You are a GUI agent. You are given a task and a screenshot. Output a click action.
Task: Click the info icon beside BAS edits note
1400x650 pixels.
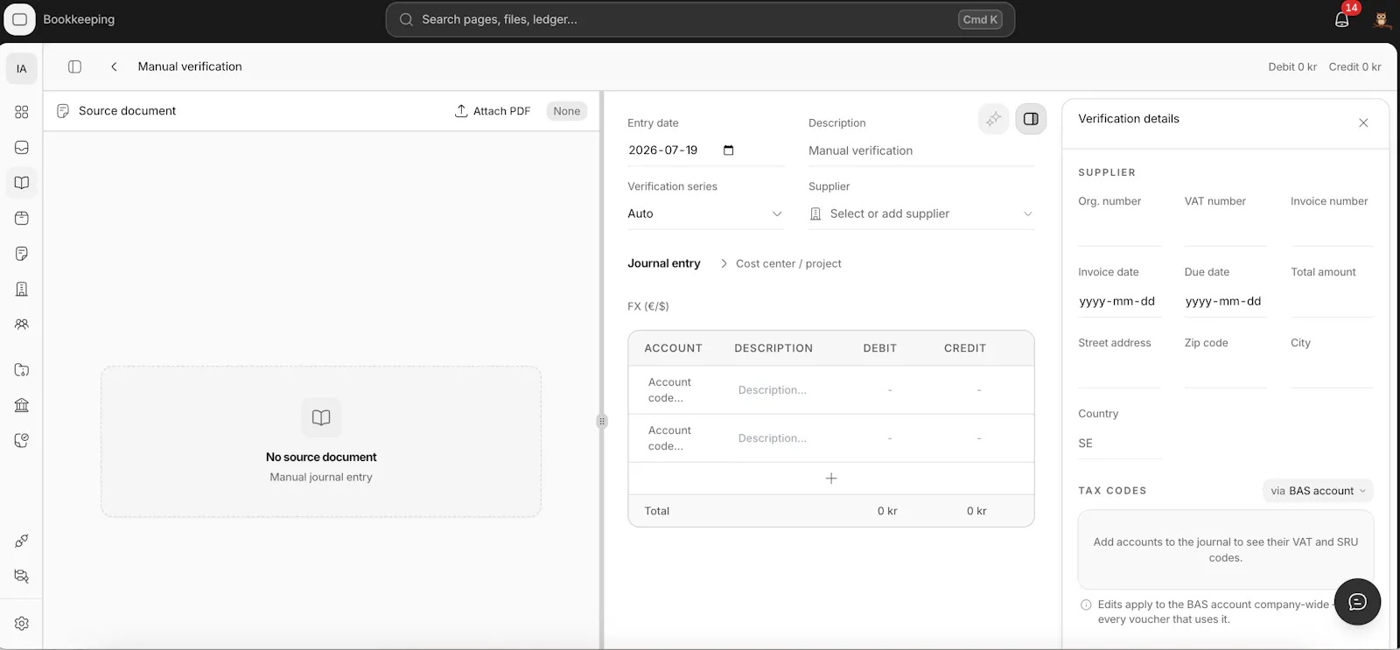pos(1086,605)
